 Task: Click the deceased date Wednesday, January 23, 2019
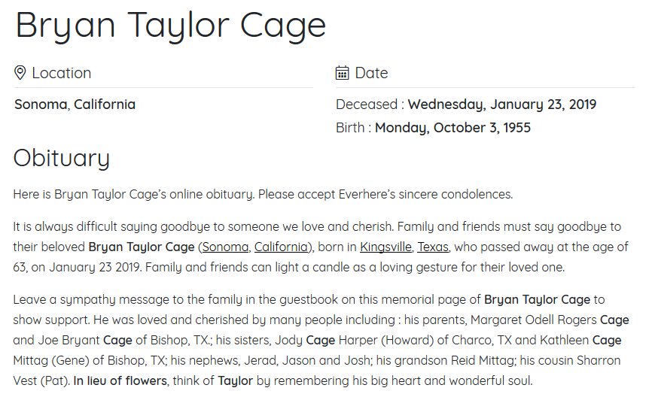pos(501,105)
